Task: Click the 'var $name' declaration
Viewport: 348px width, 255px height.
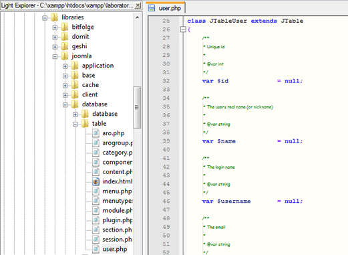Action: pyautogui.click(x=219, y=141)
